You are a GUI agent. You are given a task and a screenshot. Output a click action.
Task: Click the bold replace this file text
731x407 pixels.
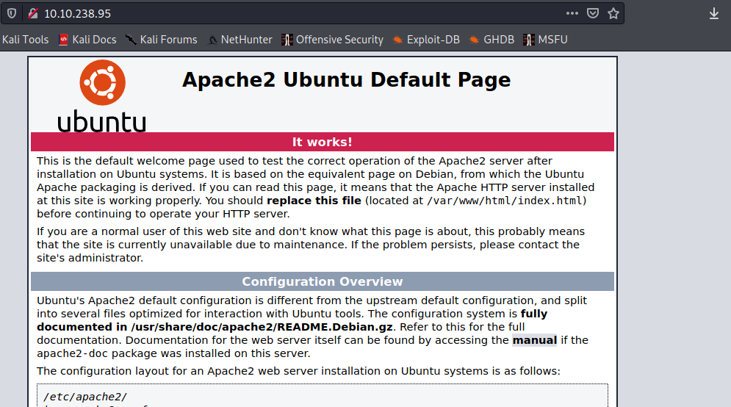314,201
